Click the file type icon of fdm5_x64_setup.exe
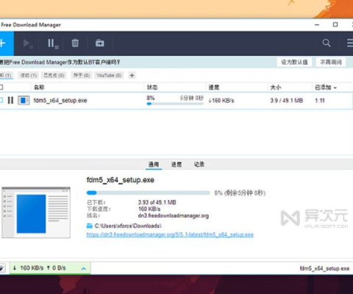353x294 pixels. pyautogui.click(x=24, y=100)
